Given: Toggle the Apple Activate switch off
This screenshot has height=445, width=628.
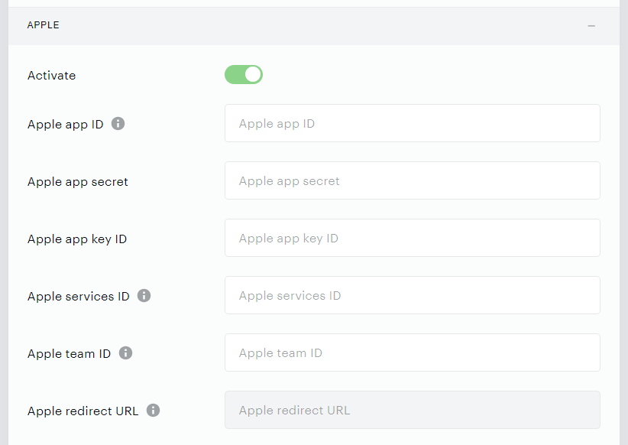Looking at the screenshot, I should (x=244, y=75).
